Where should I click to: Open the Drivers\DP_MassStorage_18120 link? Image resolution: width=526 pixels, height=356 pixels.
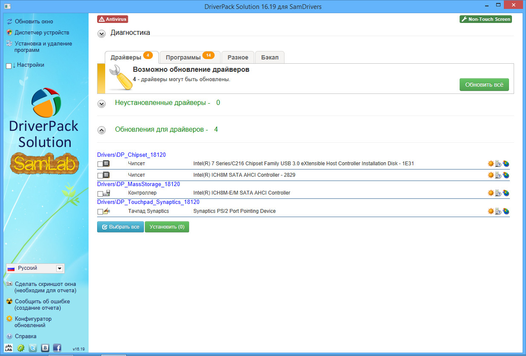click(138, 184)
